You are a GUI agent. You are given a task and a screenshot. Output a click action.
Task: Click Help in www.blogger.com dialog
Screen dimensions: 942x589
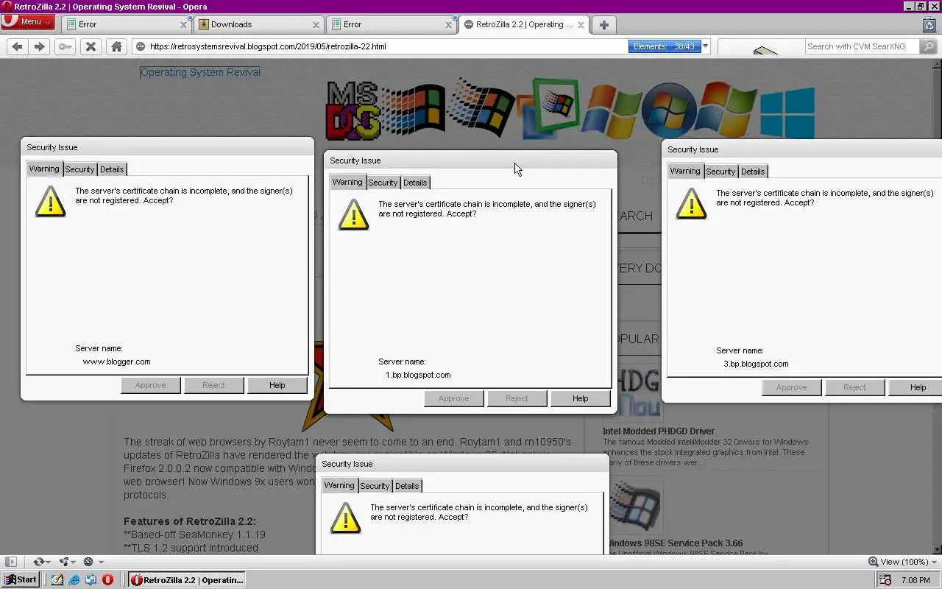(277, 385)
